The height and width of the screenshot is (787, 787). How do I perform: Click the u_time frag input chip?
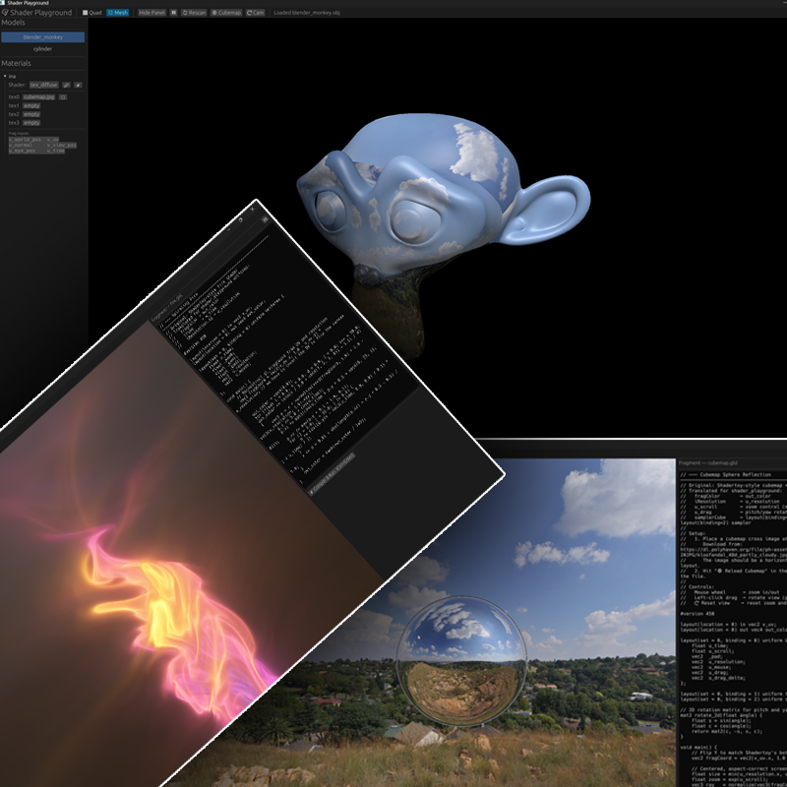pyautogui.click(x=55, y=151)
